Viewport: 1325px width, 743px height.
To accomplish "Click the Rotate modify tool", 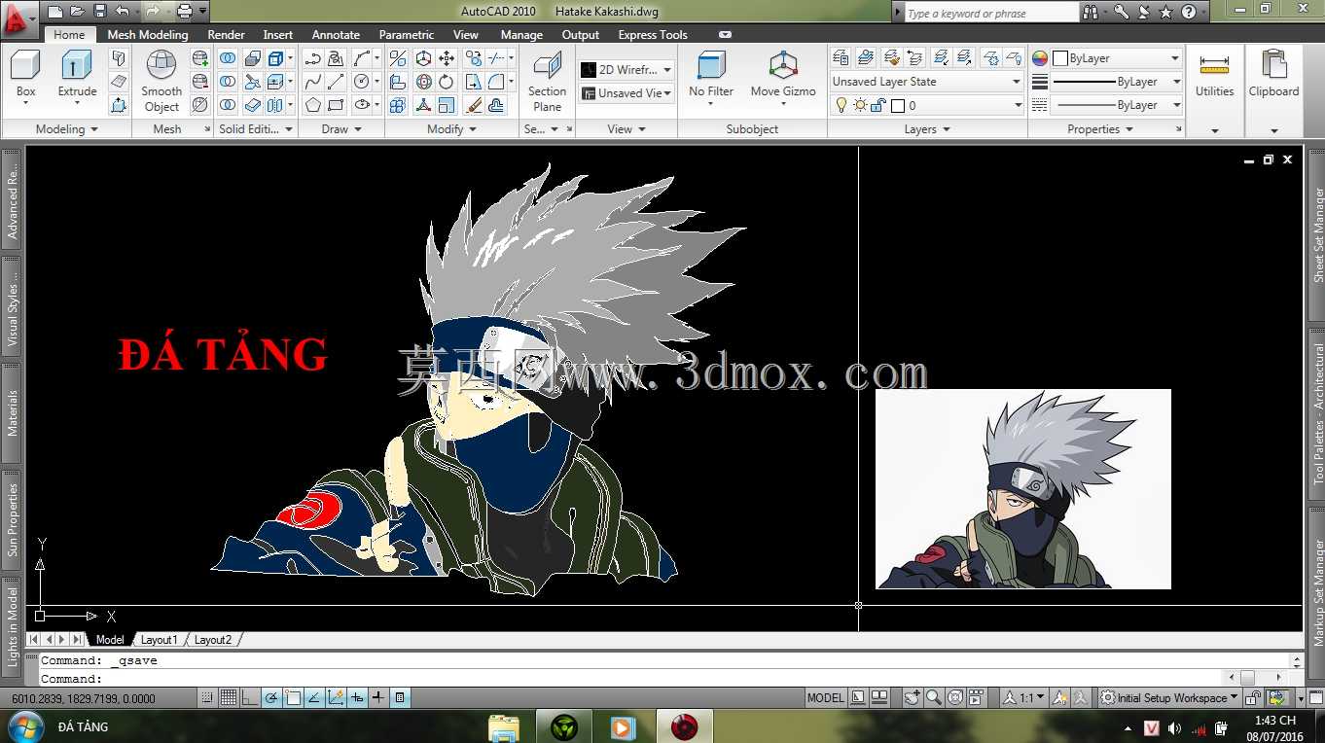I will coord(447,82).
